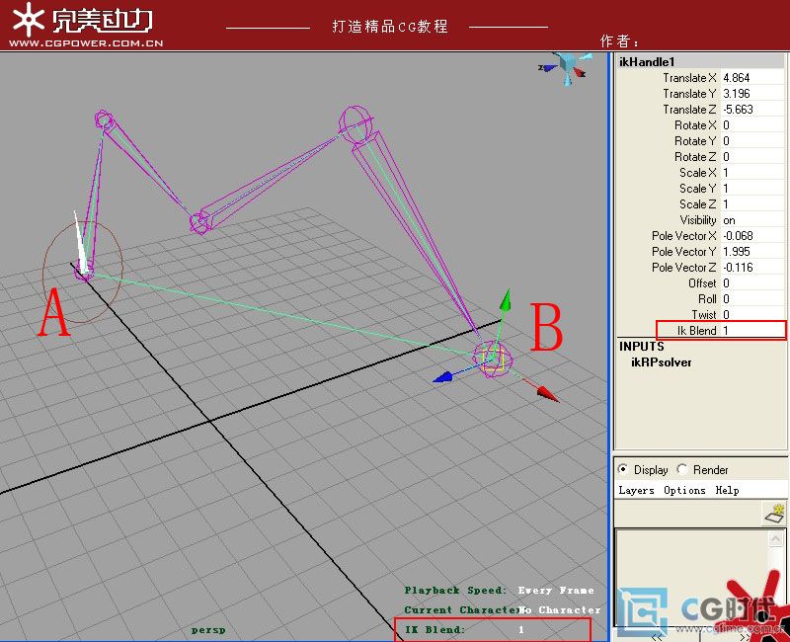The width and height of the screenshot is (790, 642).
Task: Select the Pole Vector Y channel label
Action: [x=683, y=252]
